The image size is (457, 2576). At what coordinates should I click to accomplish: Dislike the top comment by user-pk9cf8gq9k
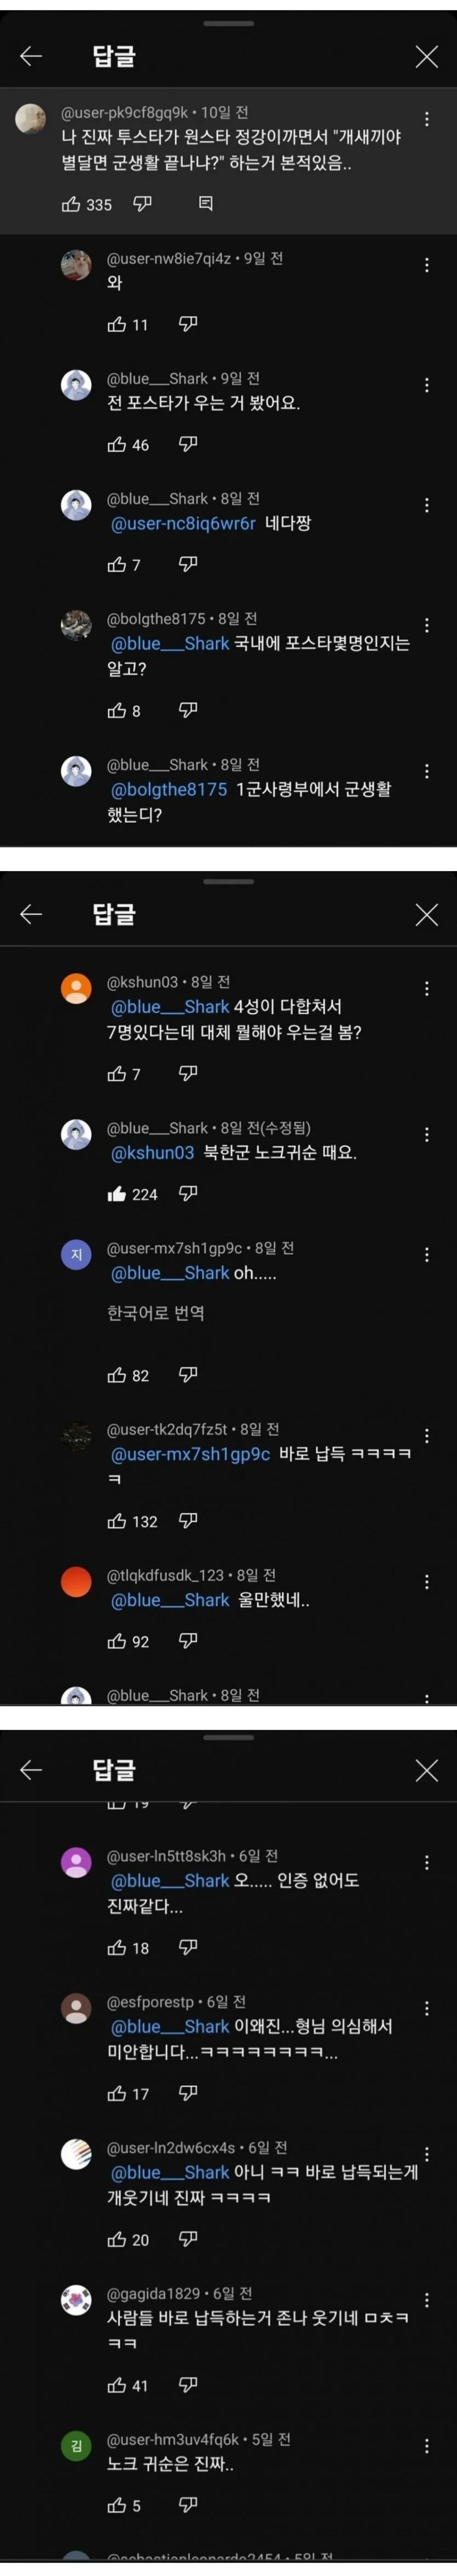pos(143,204)
